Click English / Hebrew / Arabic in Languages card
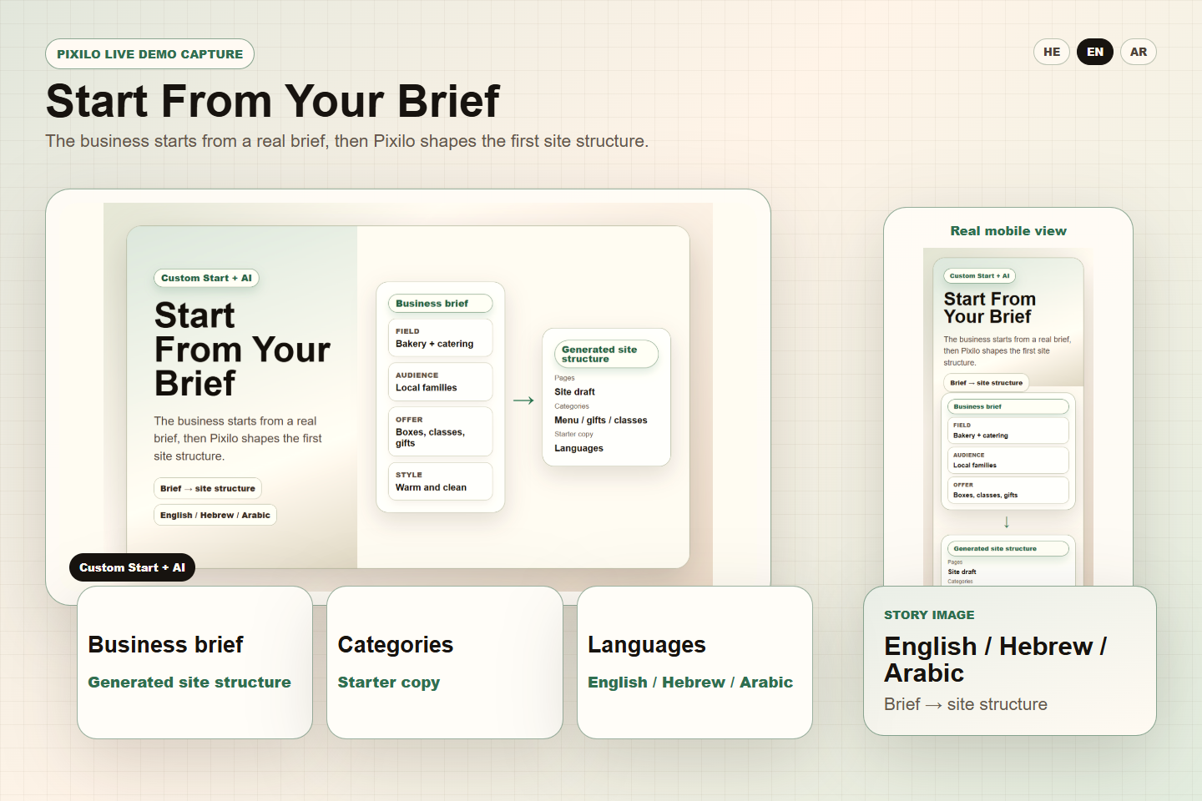Image resolution: width=1202 pixels, height=801 pixels. pyautogui.click(x=690, y=682)
